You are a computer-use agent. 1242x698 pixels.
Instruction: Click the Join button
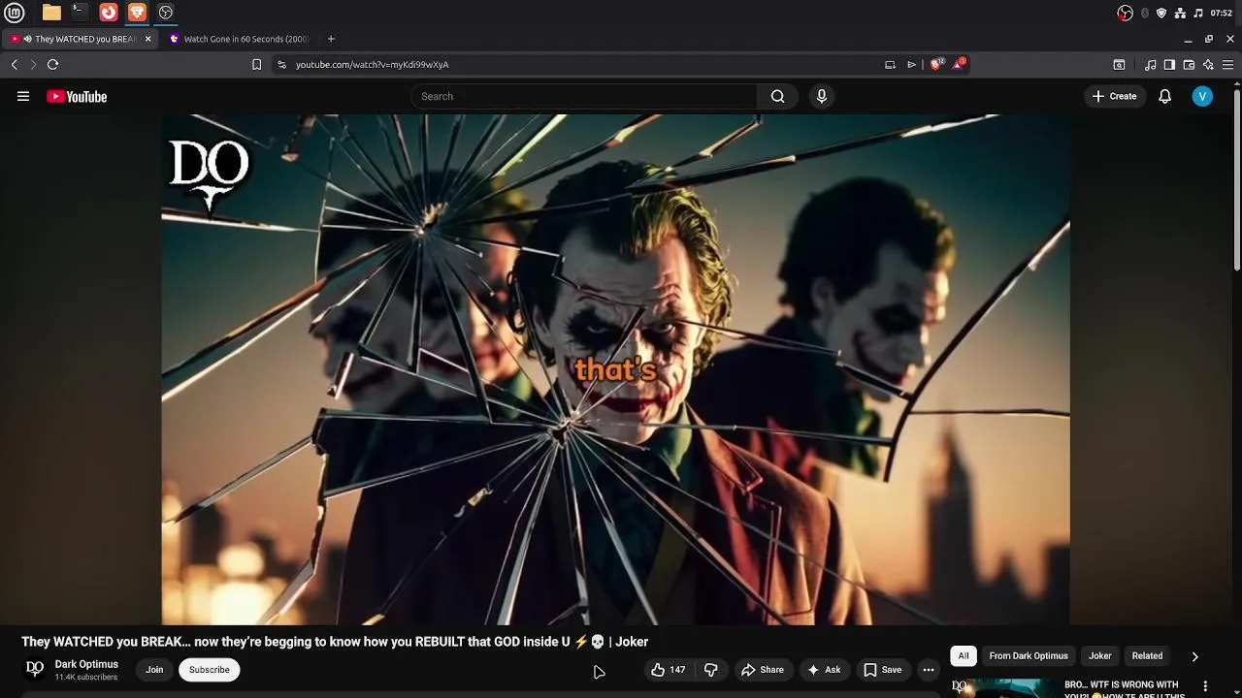point(154,670)
